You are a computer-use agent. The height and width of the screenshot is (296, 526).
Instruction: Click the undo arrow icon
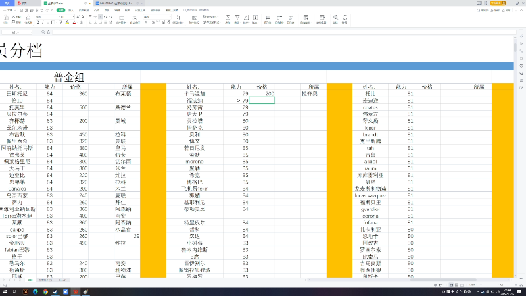point(42,10)
